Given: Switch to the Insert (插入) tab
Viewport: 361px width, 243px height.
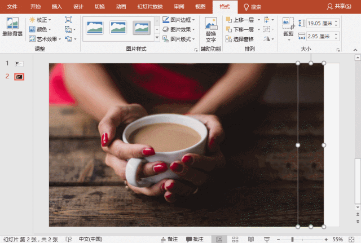Looking at the screenshot, I should (x=56, y=7).
